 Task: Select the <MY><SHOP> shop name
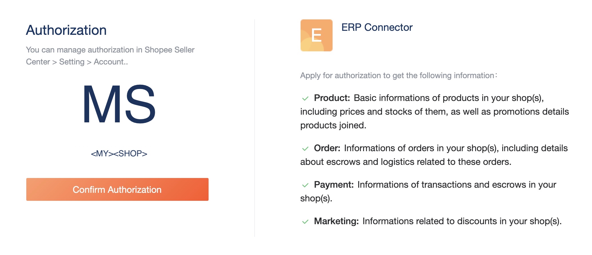119,153
